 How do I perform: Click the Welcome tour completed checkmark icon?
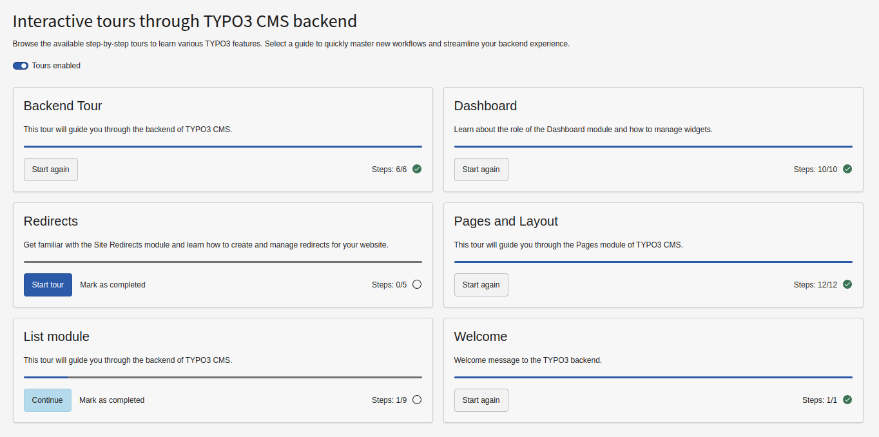(x=847, y=400)
